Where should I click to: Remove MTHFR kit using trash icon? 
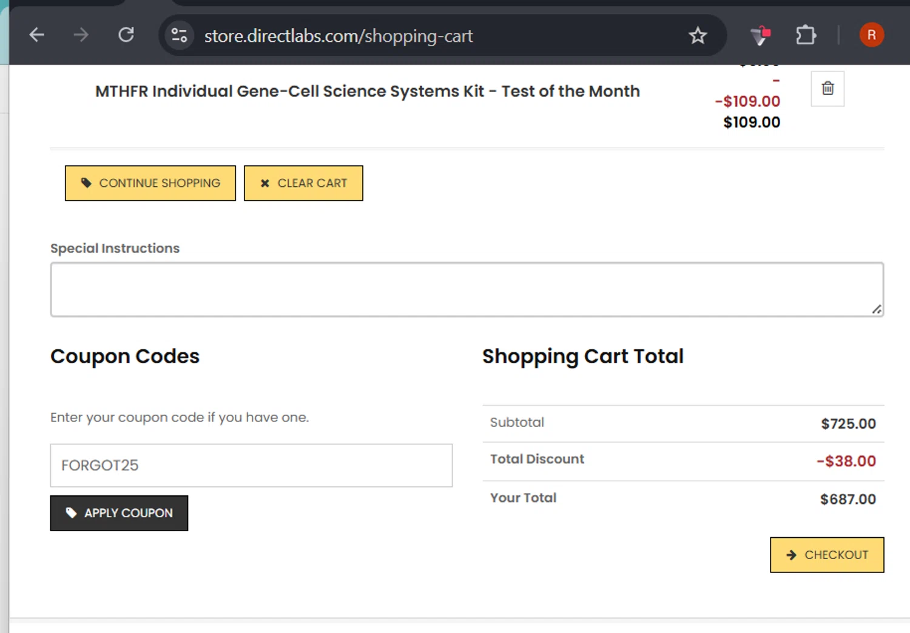(x=827, y=89)
